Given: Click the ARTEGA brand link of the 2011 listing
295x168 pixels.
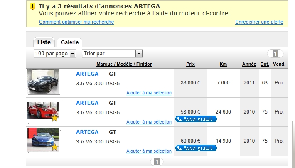Looking at the screenshot, I should 87,74.
